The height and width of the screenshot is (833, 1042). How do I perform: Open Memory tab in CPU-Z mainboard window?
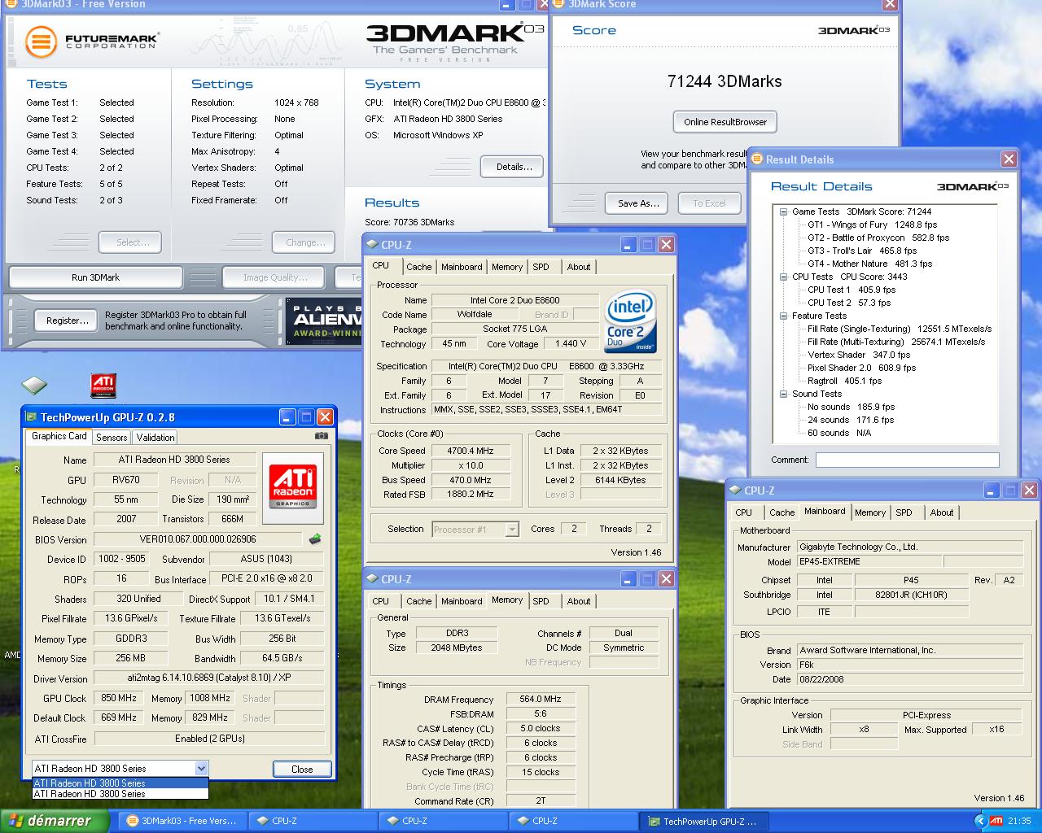tap(870, 512)
